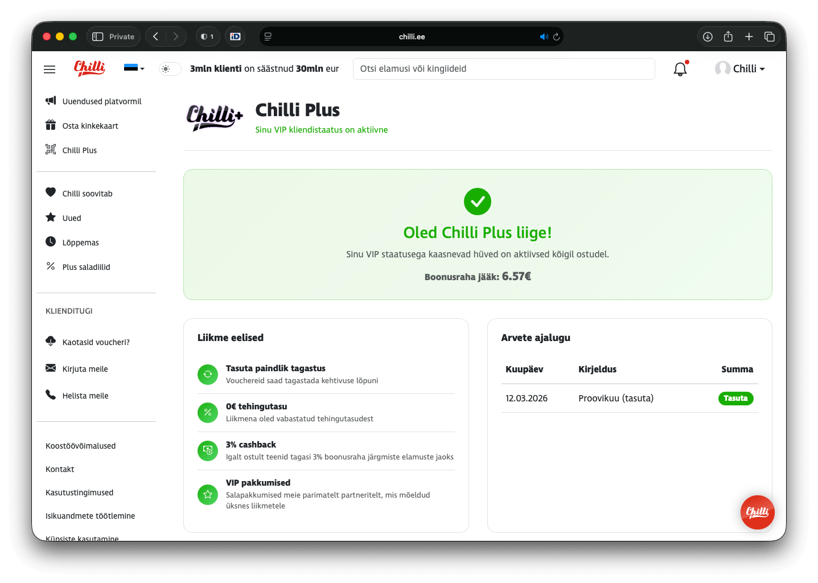The height and width of the screenshot is (583, 818).
Task: Toggle the light/dark theme switch
Action: 170,69
